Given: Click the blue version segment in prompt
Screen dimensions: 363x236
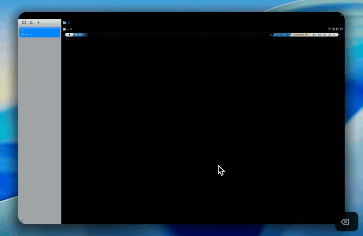Looking at the screenshot, I should tap(282, 35).
